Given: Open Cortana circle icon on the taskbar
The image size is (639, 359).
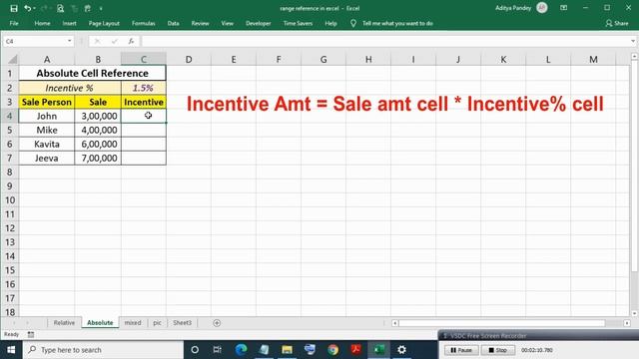Looking at the screenshot, I should [x=195, y=350].
